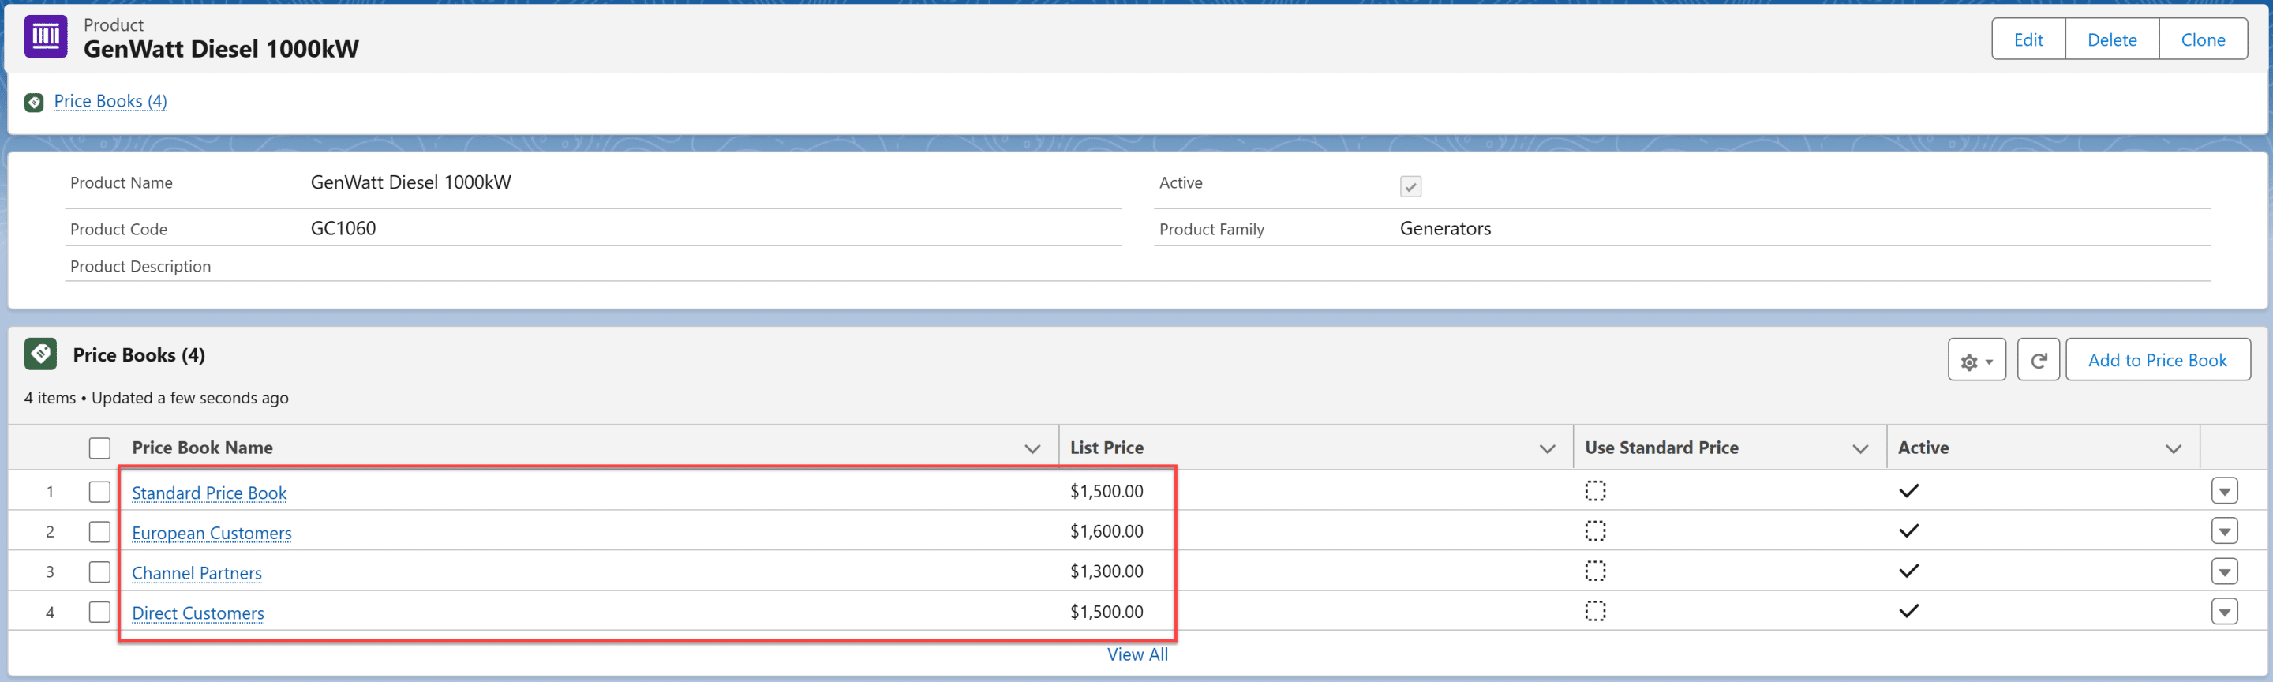The image size is (2273, 682).
Task: Open the Use Standard Price column menu
Action: coord(1860,448)
